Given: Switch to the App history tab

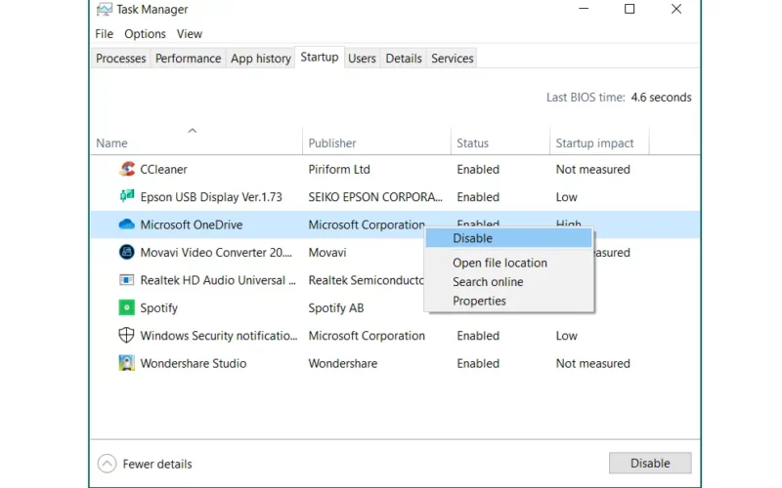Looking at the screenshot, I should tap(261, 59).
